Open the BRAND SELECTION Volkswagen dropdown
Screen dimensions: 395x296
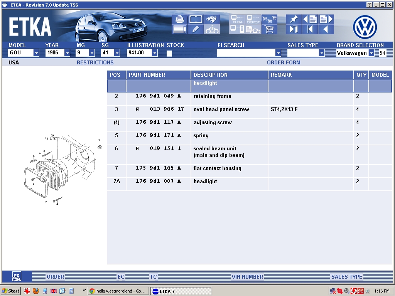(371, 53)
